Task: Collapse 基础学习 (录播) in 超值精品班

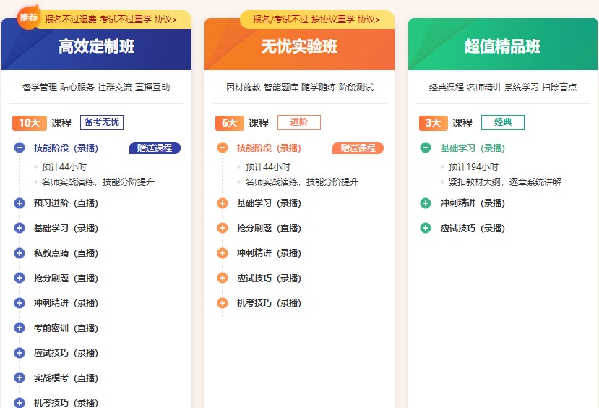Action: [x=426, y=148]
